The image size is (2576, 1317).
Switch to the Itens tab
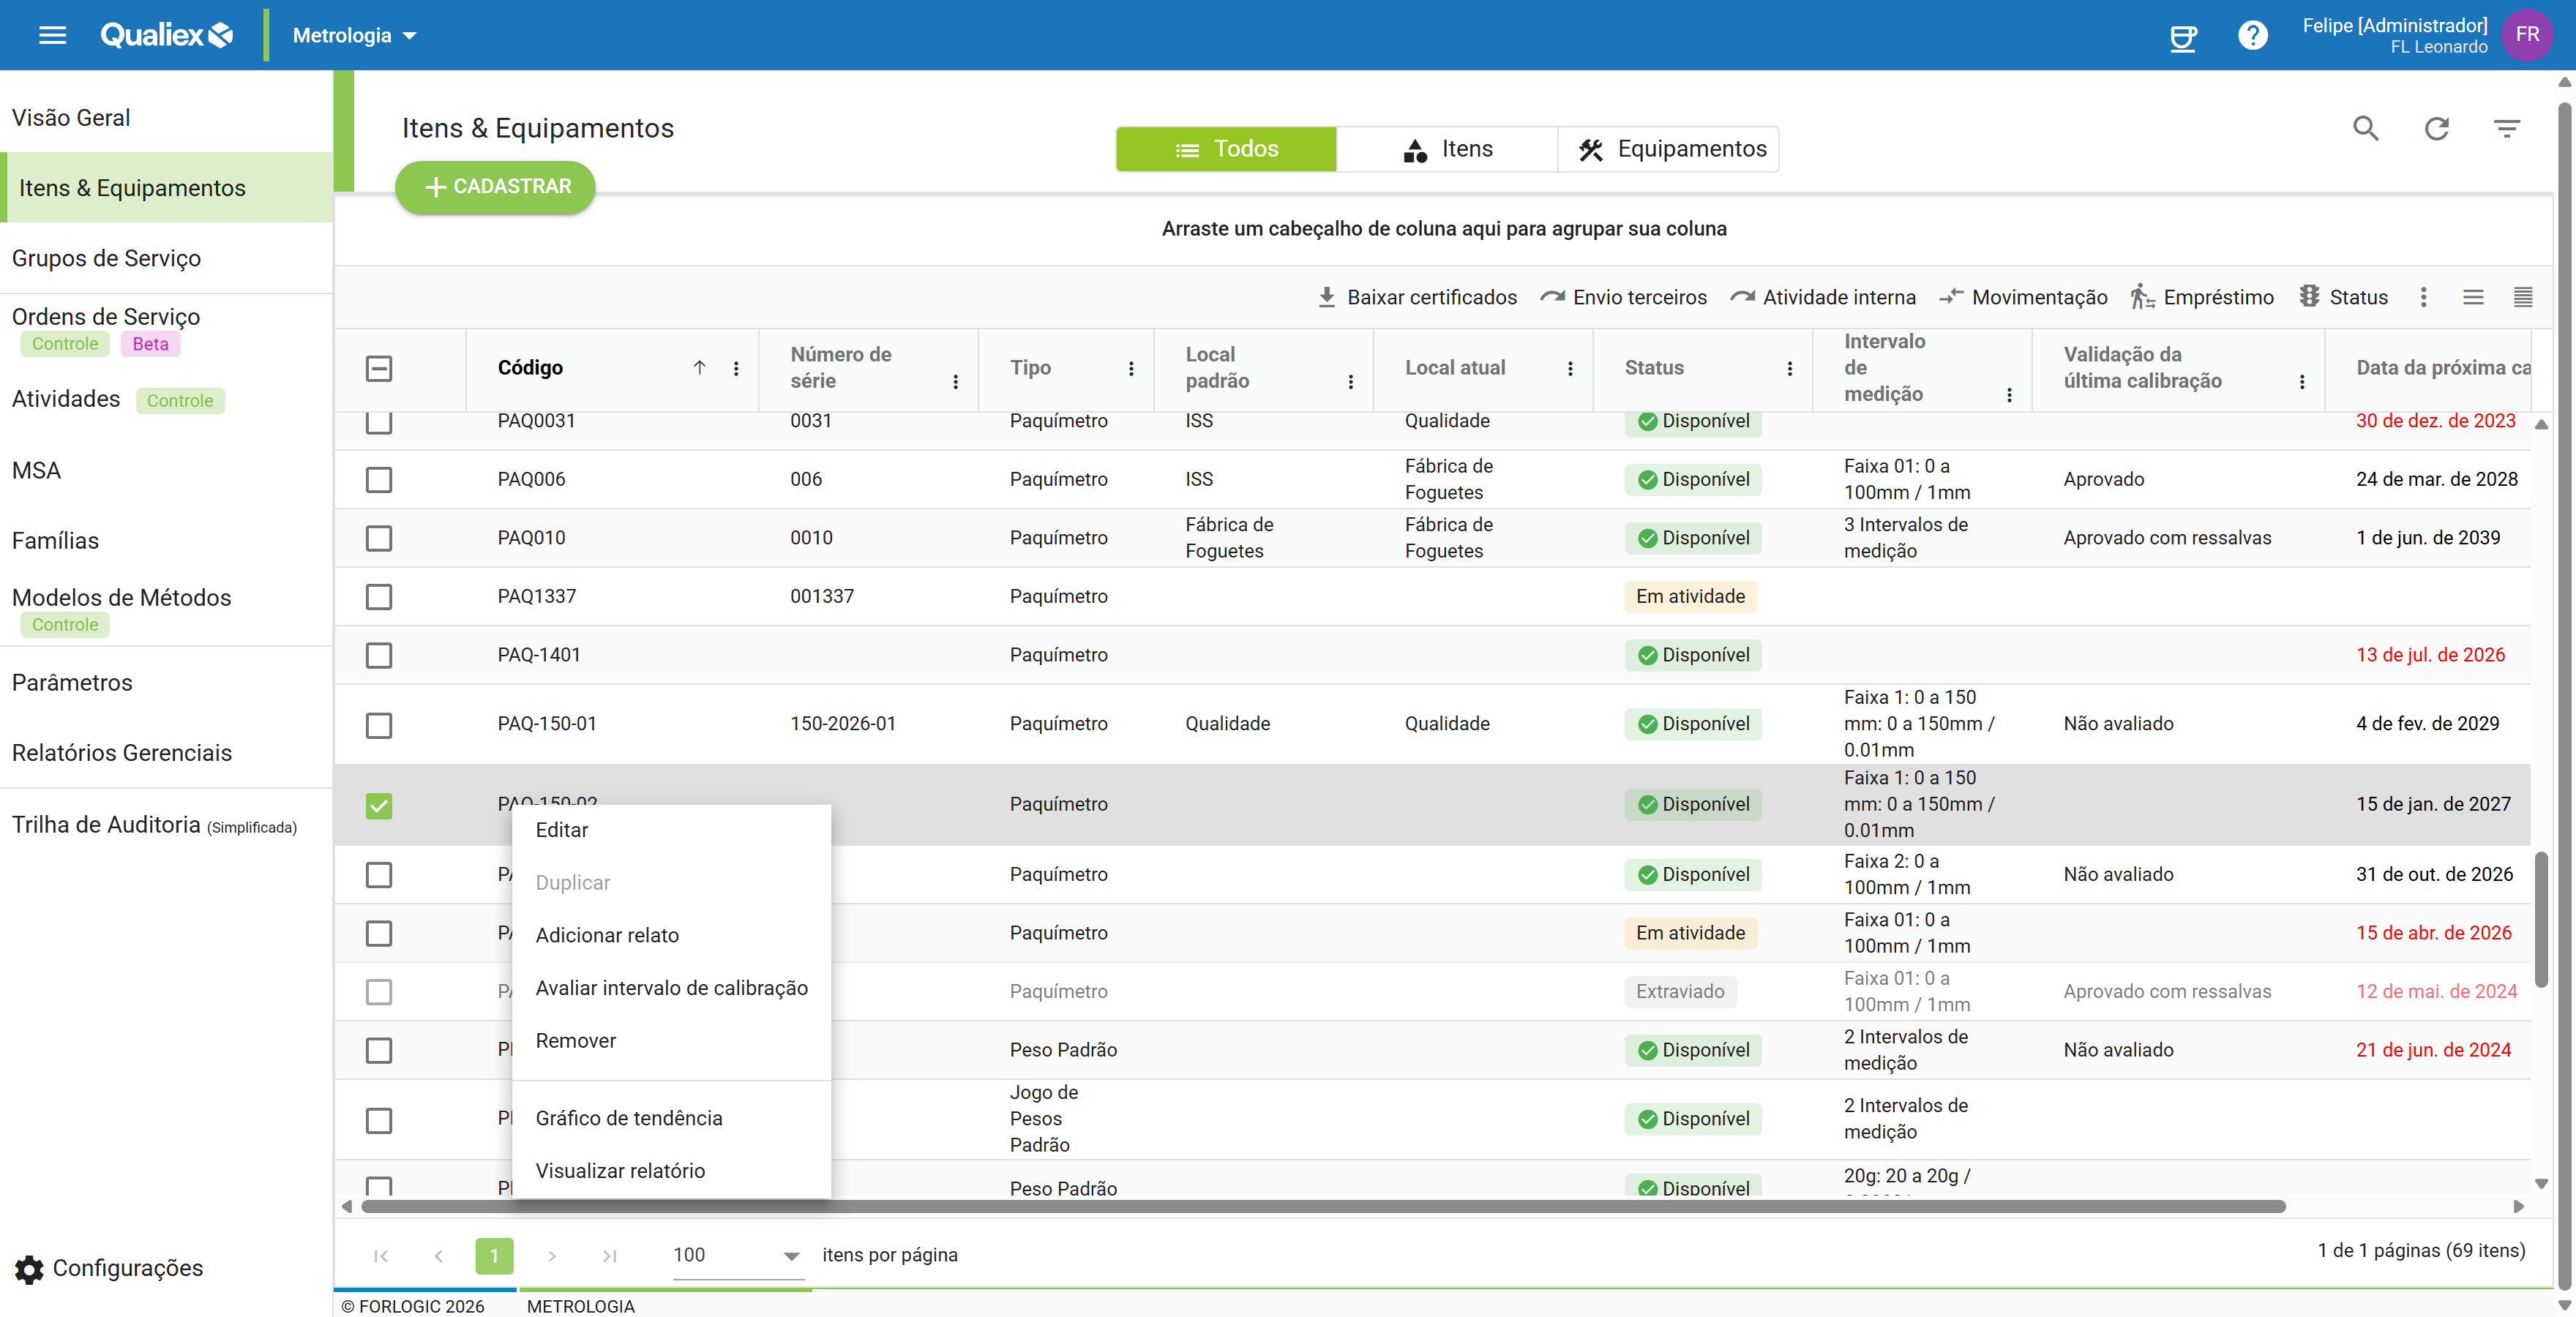click(1447, 149)
